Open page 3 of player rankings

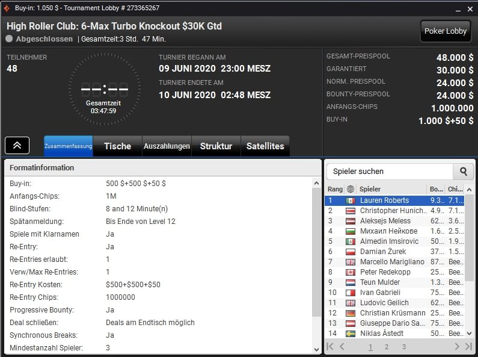coord(404,347)
